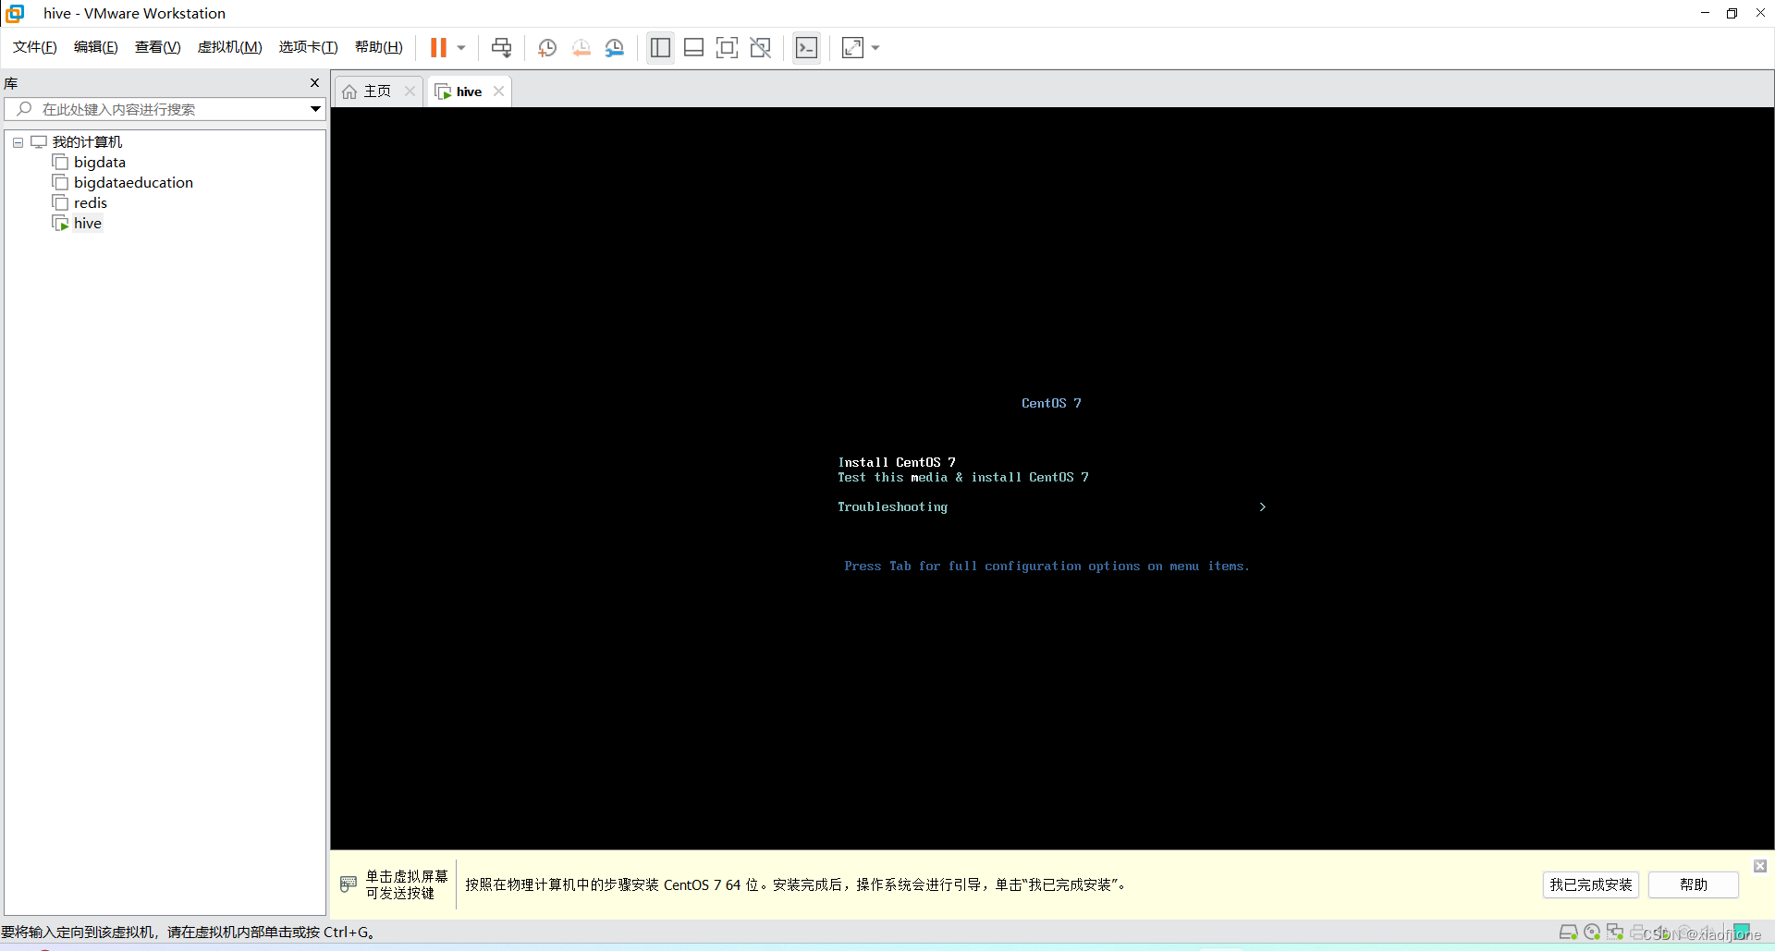Open the power options dropdown arrow
The image size is (1775, 951).
[x=461, y=48]
